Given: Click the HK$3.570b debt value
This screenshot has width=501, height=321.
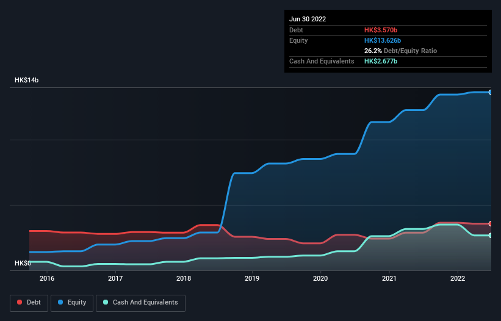Looking at the screenshot, I should pos(381,30).
